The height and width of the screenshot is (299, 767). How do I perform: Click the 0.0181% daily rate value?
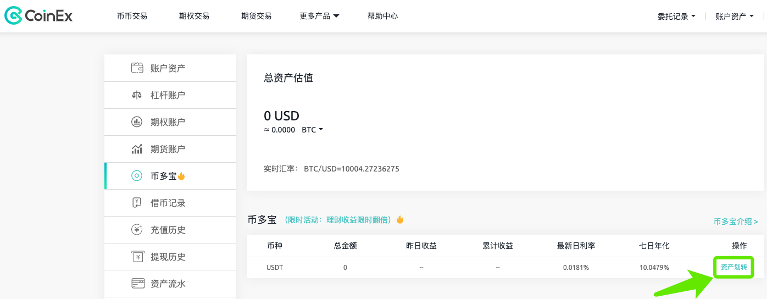[x=576, y=268]
